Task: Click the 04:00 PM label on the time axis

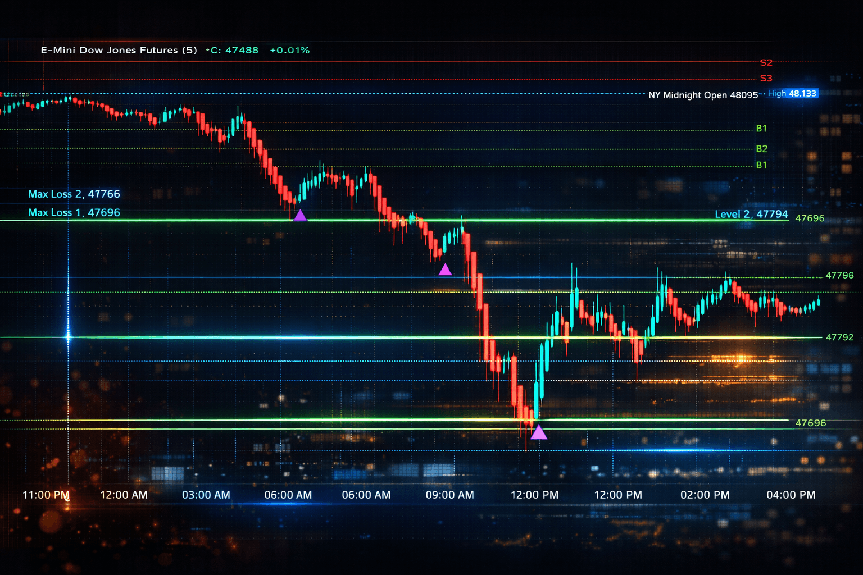Action: (790, 495)
